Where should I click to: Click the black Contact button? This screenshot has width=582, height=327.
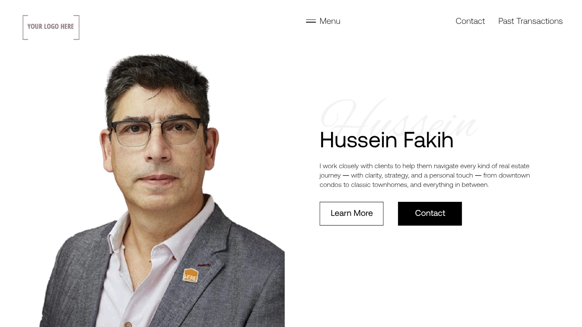tap(430, 214)
